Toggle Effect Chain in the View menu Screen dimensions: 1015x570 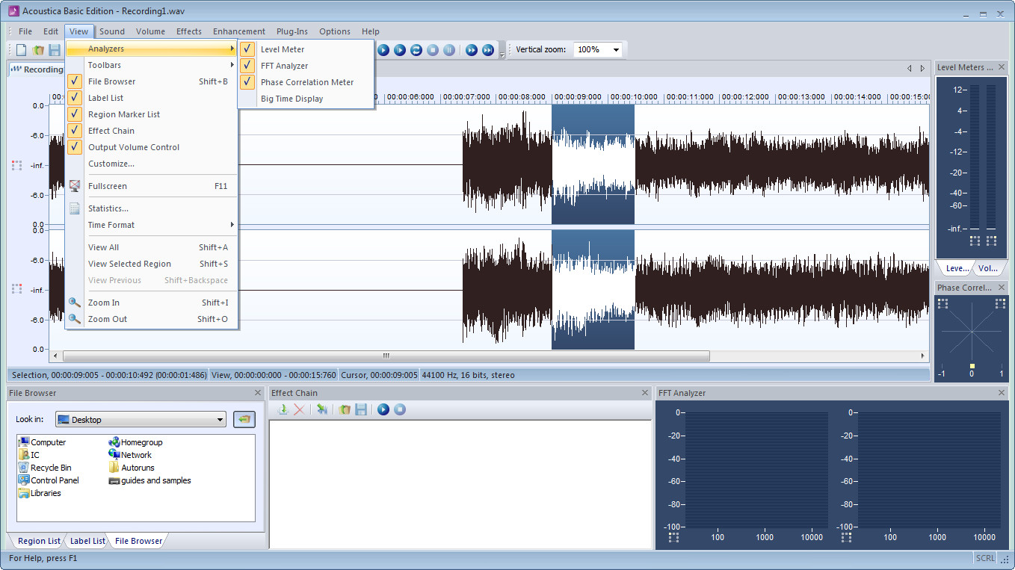(x=152, y=131)
